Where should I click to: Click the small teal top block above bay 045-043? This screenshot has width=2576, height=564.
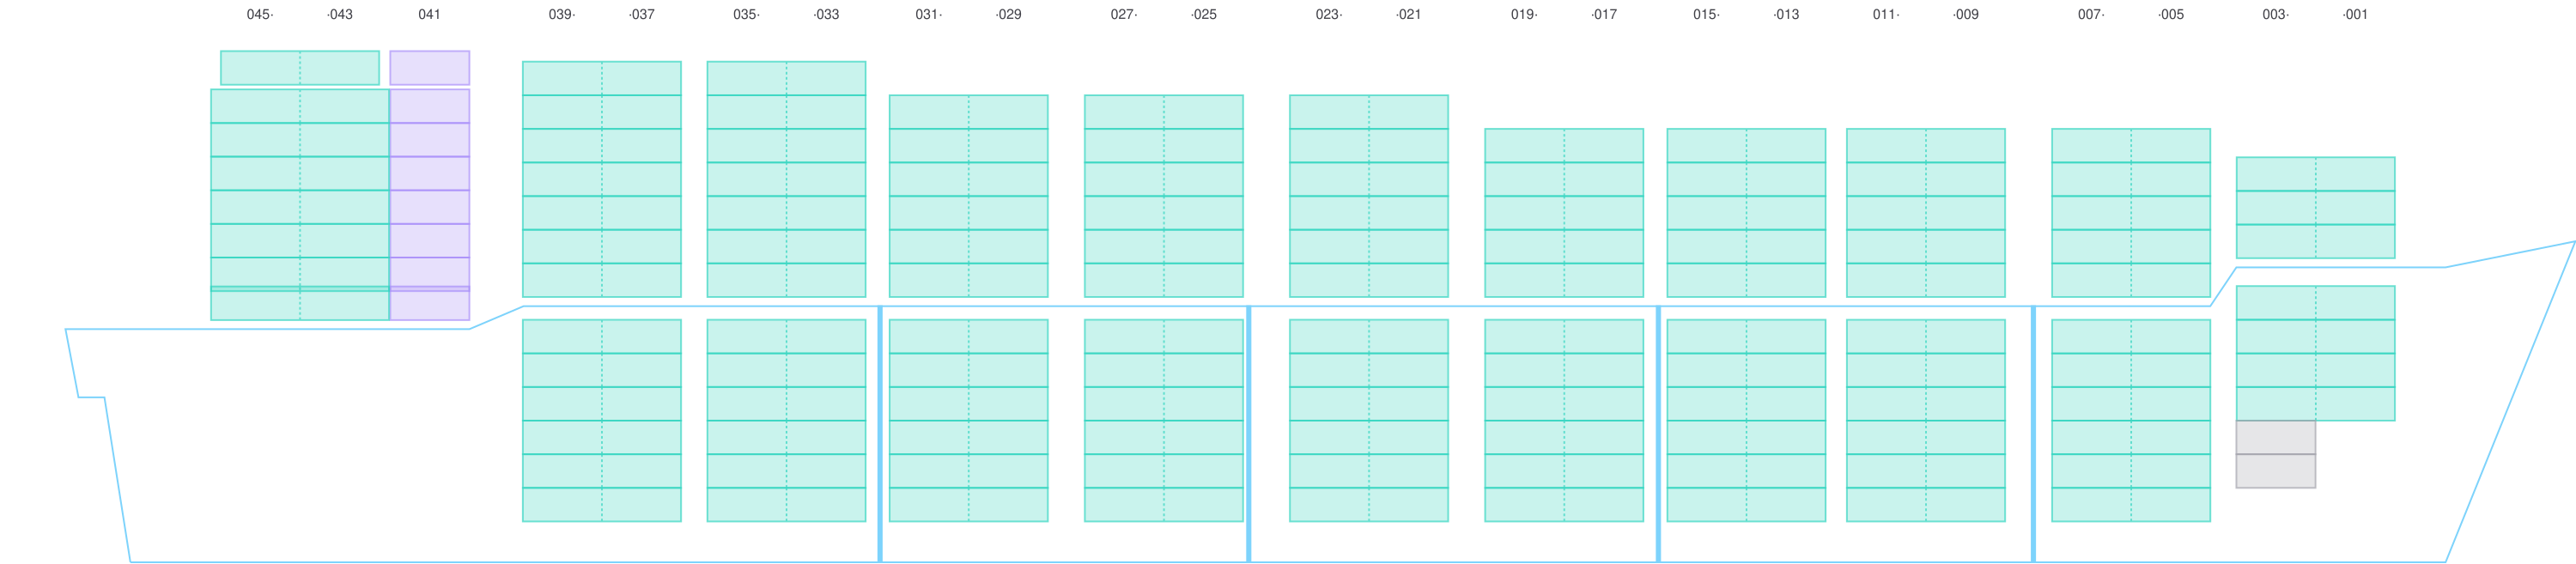coord(299,68)
